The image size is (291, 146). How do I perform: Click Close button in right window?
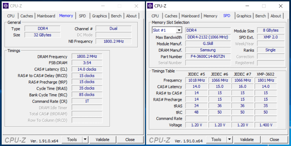pos(274,139)
